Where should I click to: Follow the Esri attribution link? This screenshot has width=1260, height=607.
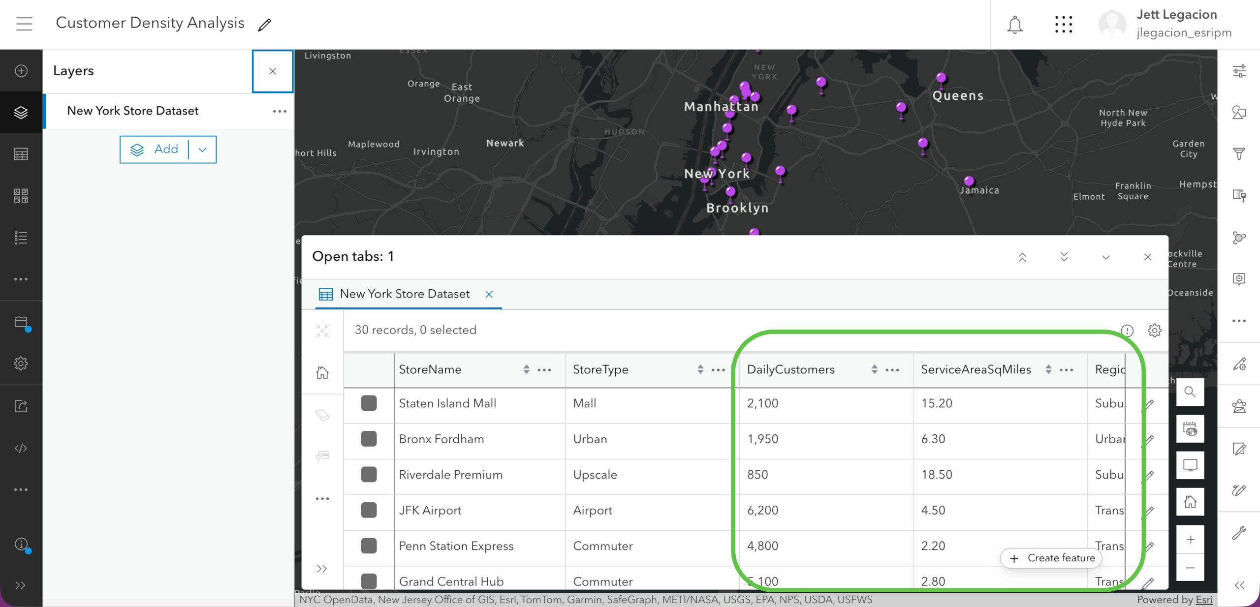point(1204,600)
